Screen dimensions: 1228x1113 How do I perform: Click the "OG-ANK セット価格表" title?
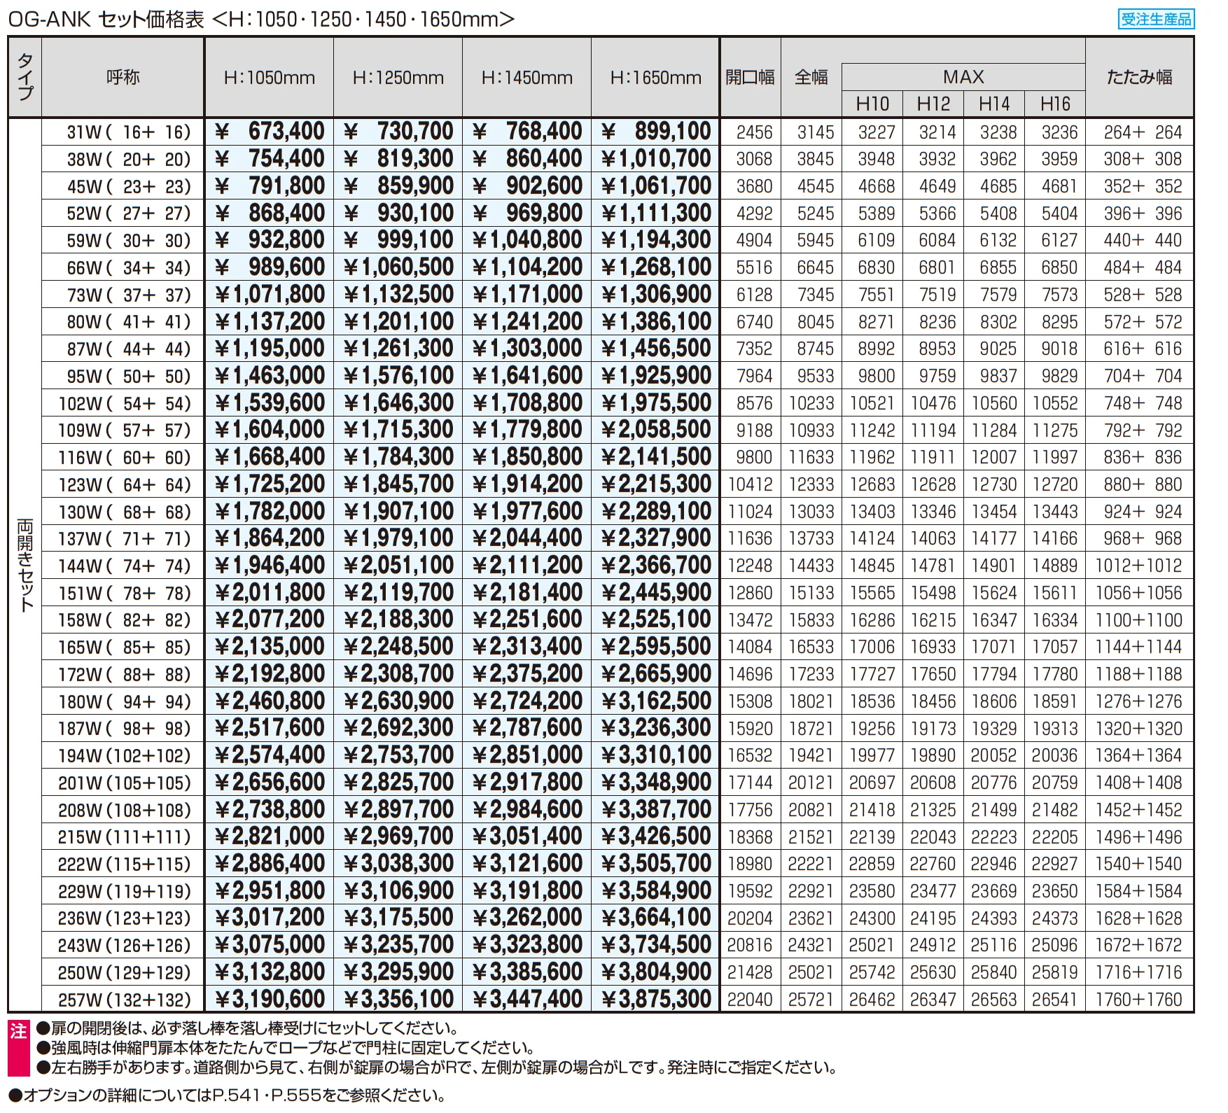click(106, 19)
